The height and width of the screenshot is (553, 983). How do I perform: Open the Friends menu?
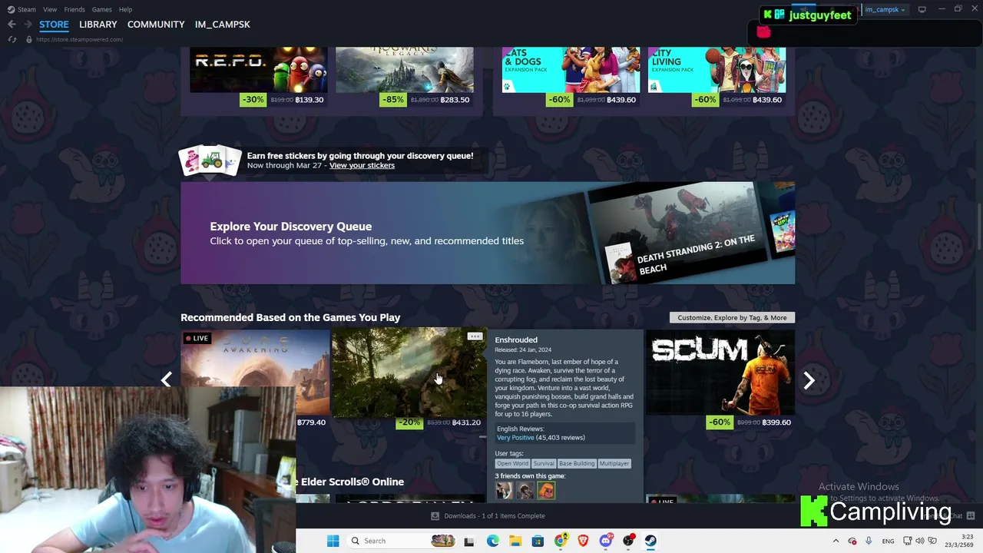pos(74,9)
